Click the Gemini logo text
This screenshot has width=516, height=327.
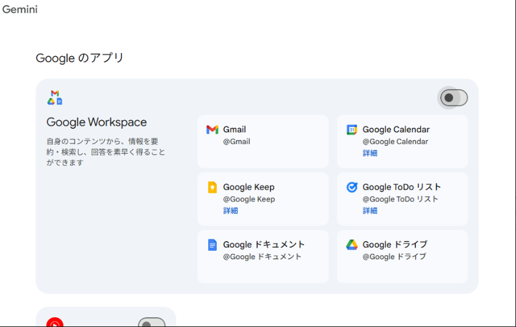coord(20,9)
